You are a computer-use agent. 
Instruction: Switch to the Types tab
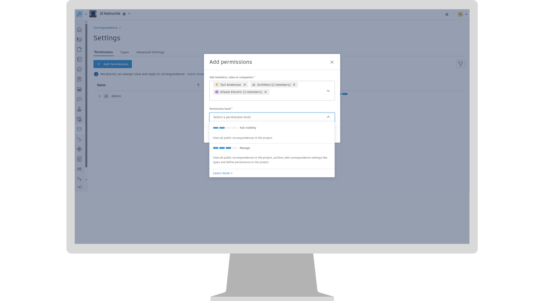pos(125,52)
